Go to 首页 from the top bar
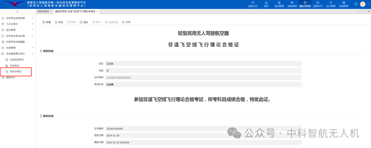This screenshot has width=371, height=148. [266, 4]
